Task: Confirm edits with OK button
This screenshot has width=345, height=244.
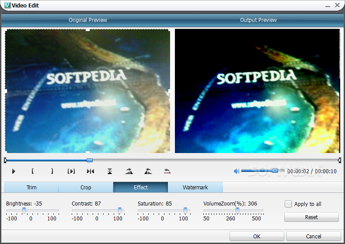Action: pyautogui.click(x=257, y=236)
